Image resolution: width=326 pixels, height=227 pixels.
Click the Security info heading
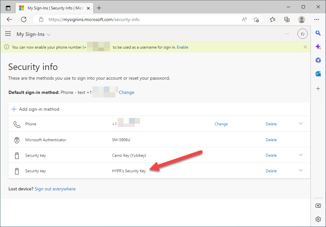[33, 67]
